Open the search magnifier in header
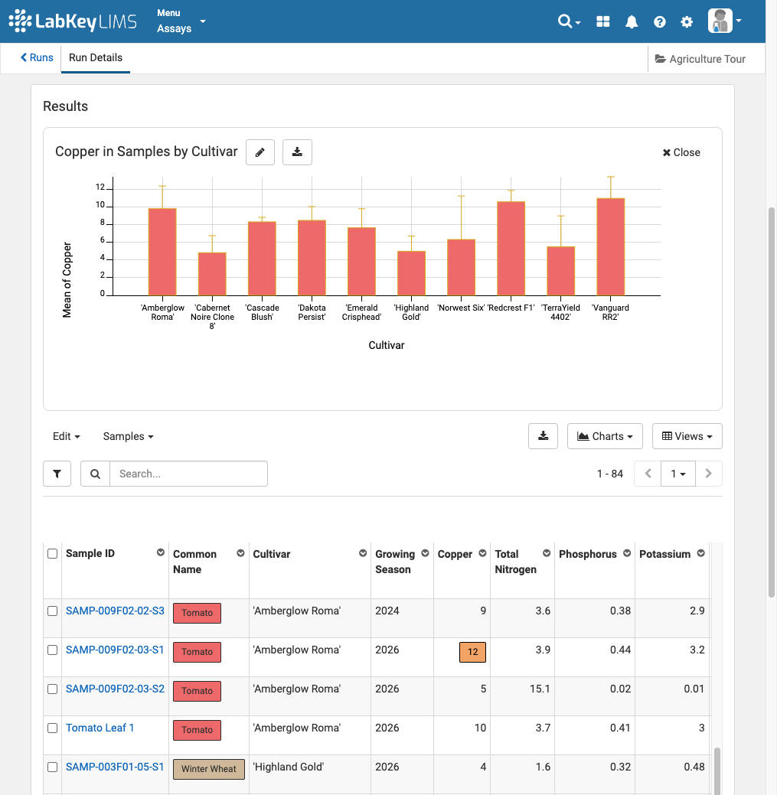 (x=569, y=21)
